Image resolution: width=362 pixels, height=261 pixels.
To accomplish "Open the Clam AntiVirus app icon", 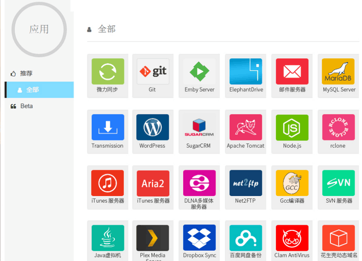I will tap(292, 238).
